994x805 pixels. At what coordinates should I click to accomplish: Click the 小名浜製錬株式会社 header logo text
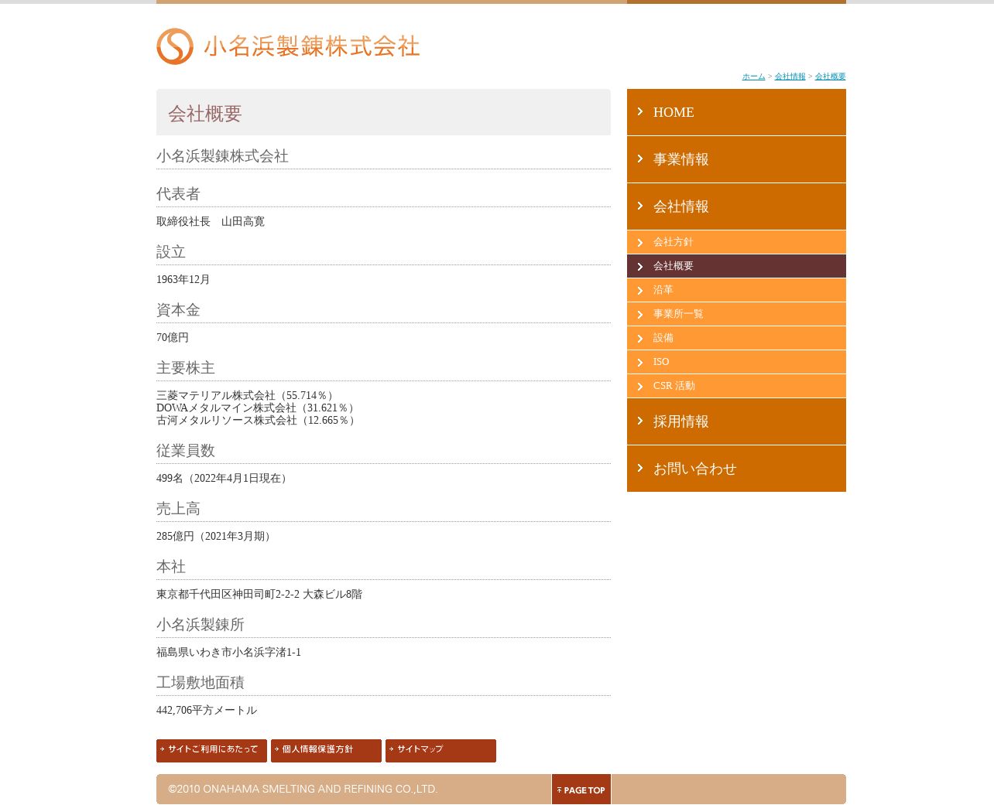312,46
